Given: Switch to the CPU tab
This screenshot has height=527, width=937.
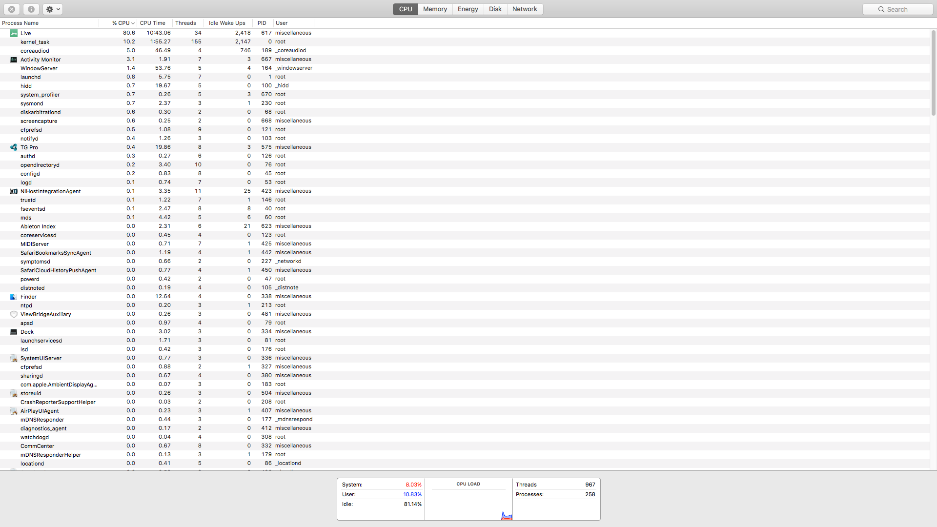Looking at the screenshot, I should click(406, 9).
